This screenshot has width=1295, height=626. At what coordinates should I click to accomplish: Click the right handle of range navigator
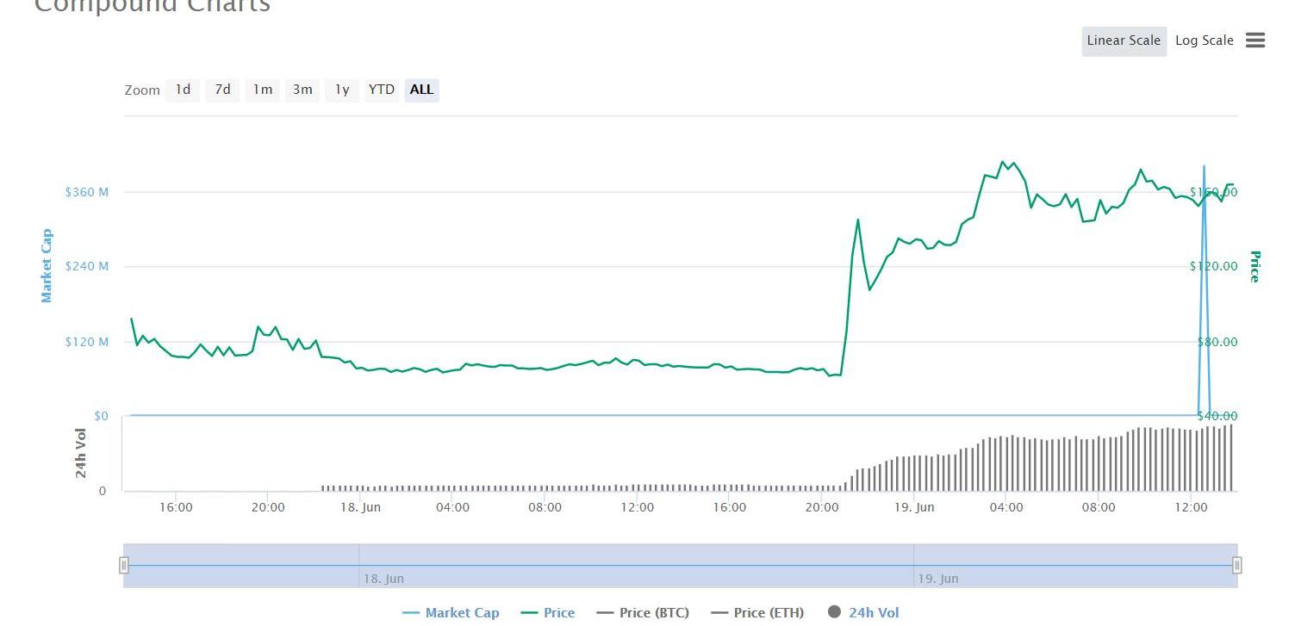(1236, 565)
